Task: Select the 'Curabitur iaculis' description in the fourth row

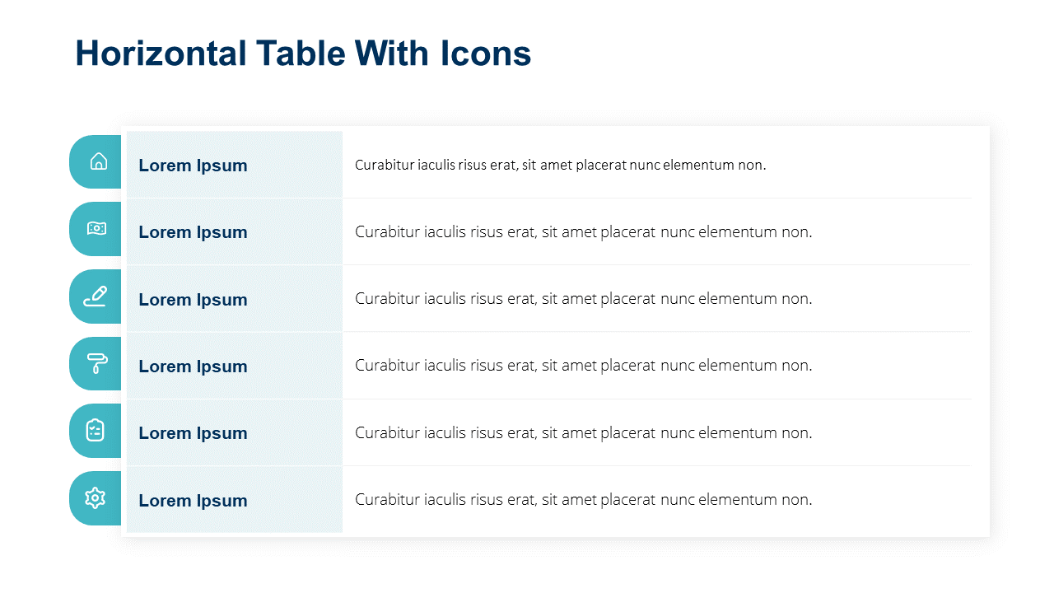Action: [583, 366]
